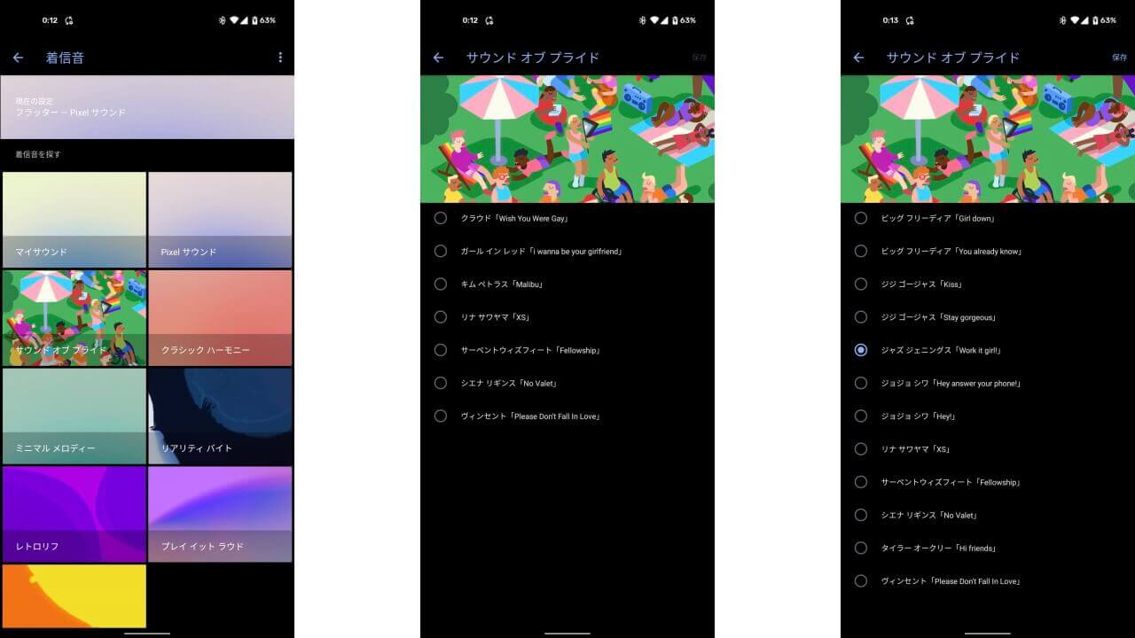Open the overflow menu on the ringtone screen
Image resolution: width=1135 pixels, height=638 pixels.
[280, 58]
